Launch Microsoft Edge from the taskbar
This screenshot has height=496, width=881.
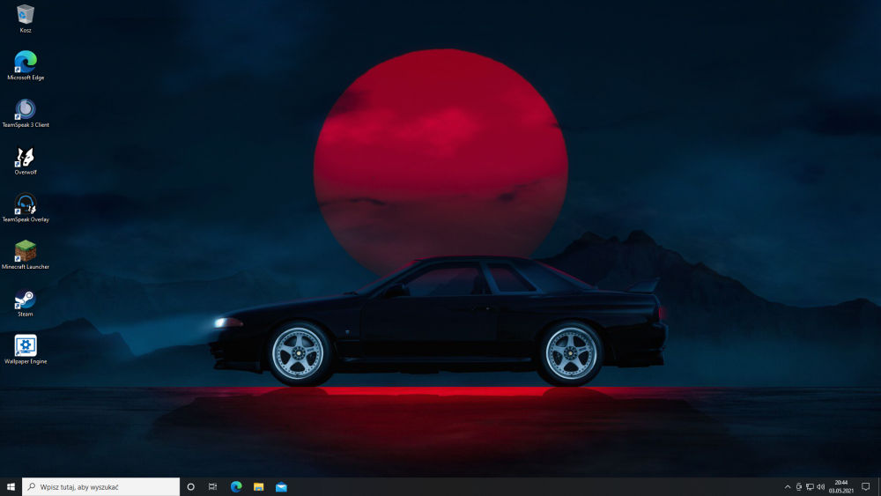click(236, 486)
